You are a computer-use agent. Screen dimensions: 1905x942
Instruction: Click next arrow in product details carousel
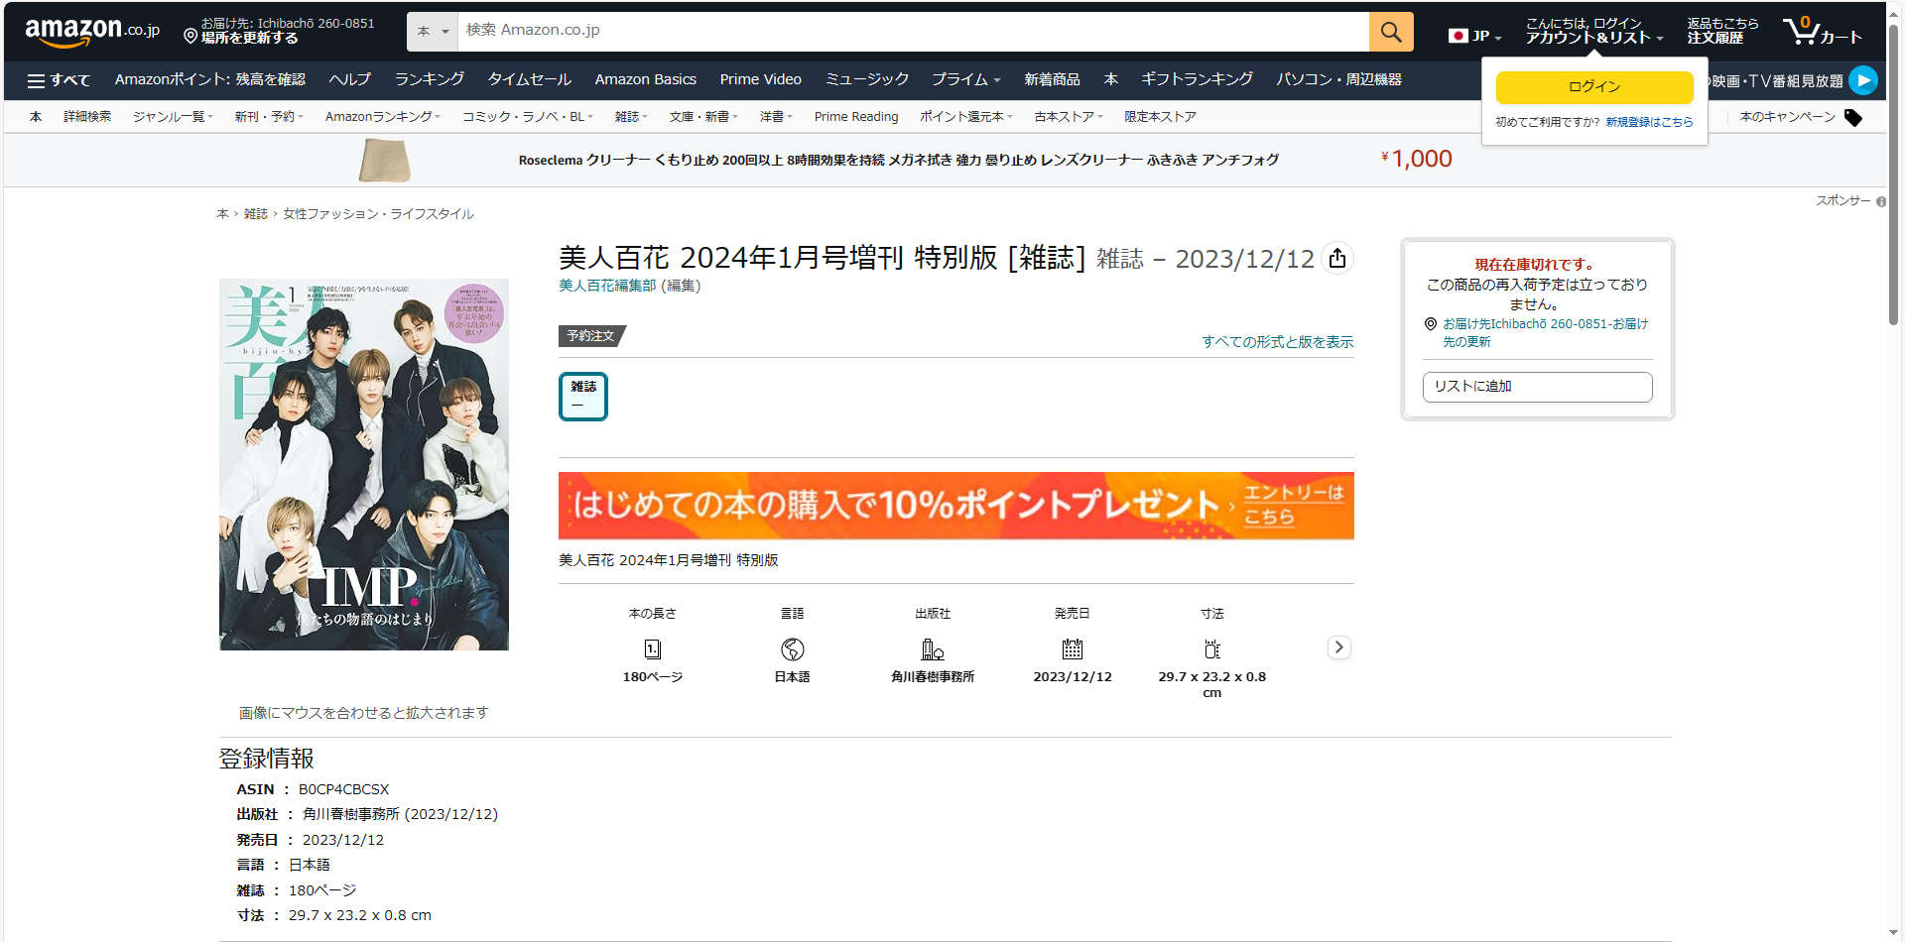pyautogui.click(x=1338, y=648)
